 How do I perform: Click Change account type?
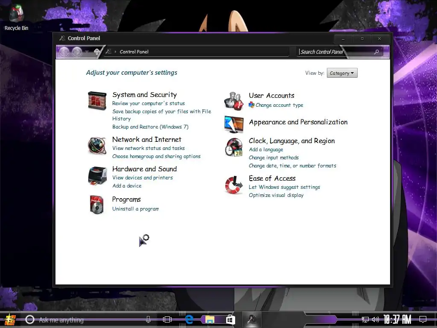coord(279,105)
